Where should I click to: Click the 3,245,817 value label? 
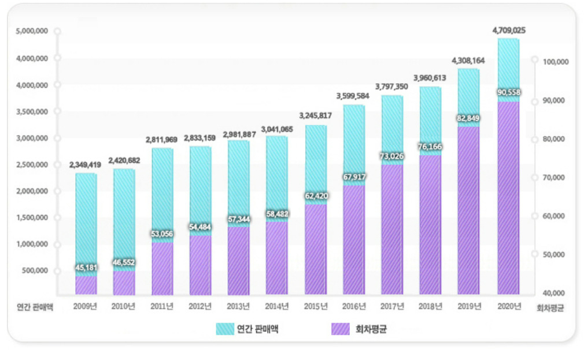316,115
